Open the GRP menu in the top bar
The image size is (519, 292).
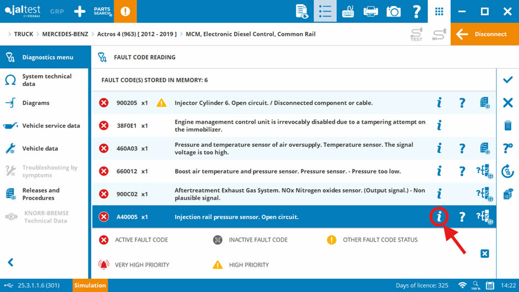tap(57, 11)
